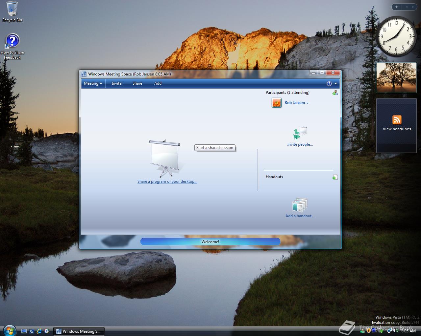Click Share in the toolbar
Screen dimensions: 421x336
pyautogui.click(x=137, y=83)
